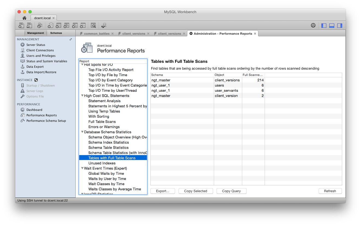
Task: Open a new SQL query tab
Action: click(21, 25)
